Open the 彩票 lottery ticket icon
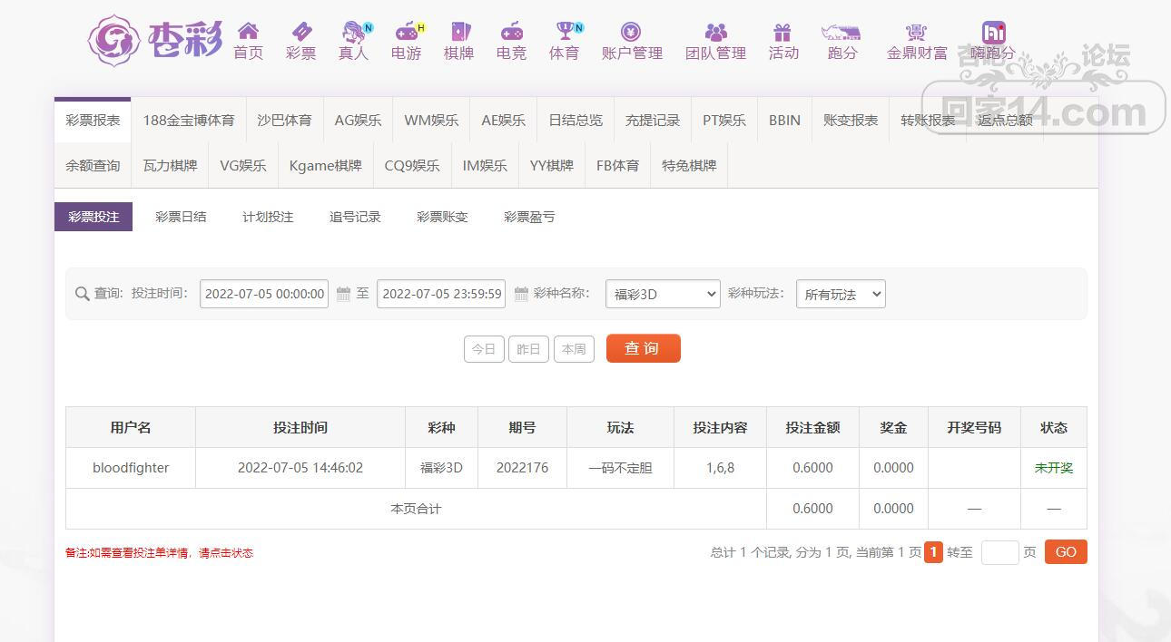Screen dimensions: 1171x642 300,32
